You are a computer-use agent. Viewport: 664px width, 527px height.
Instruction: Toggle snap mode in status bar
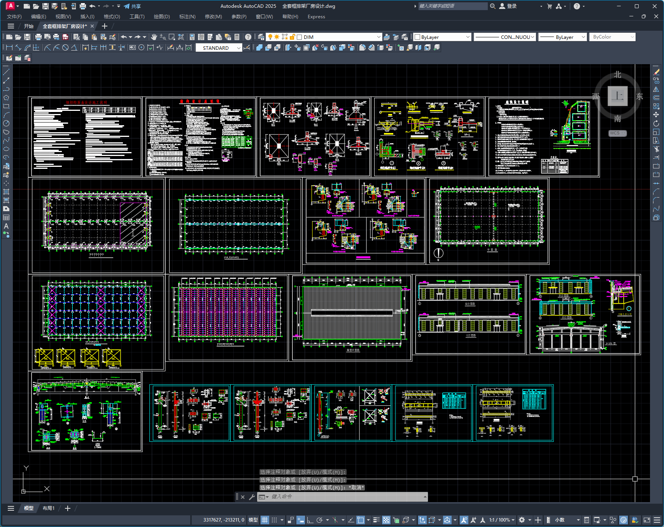274,520
